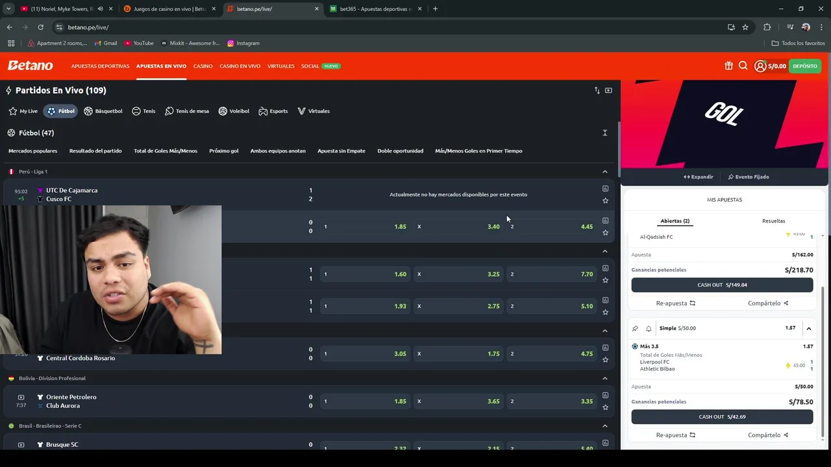
Task: Open the user account avatar icon
Action: coord(760,66)
